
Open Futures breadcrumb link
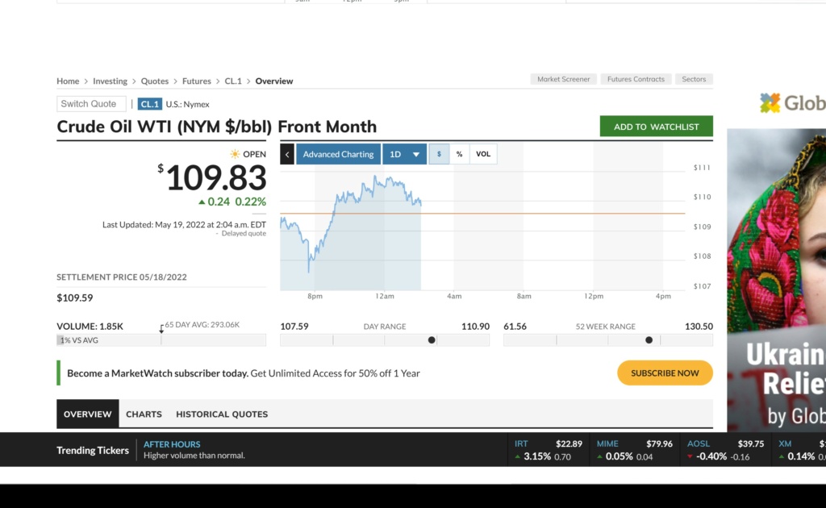pyautogui.click(x=197, y=81)
